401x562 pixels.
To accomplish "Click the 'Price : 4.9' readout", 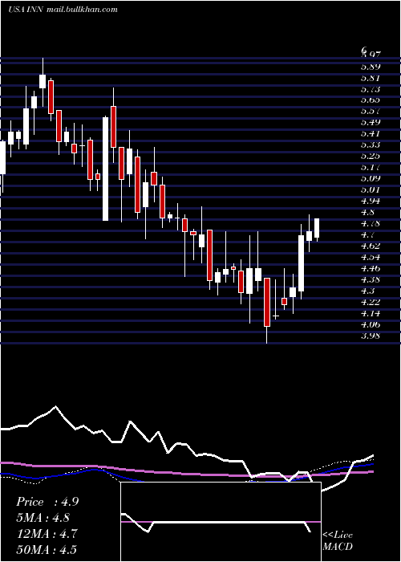I will [47, 502].
